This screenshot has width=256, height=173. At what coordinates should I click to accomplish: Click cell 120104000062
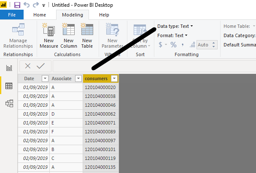(100, 114)
